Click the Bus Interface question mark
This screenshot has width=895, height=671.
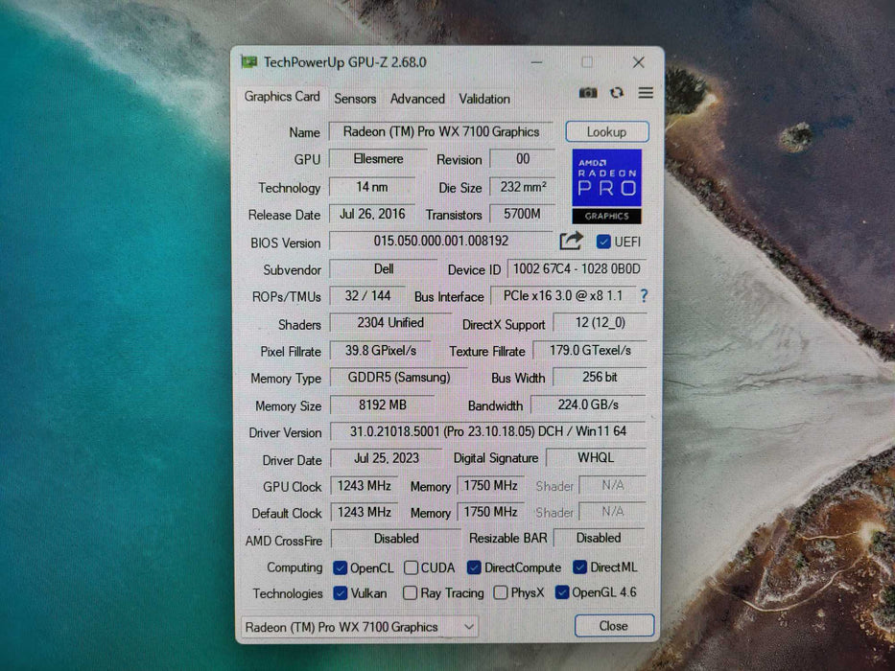click(x=644, y=295)
